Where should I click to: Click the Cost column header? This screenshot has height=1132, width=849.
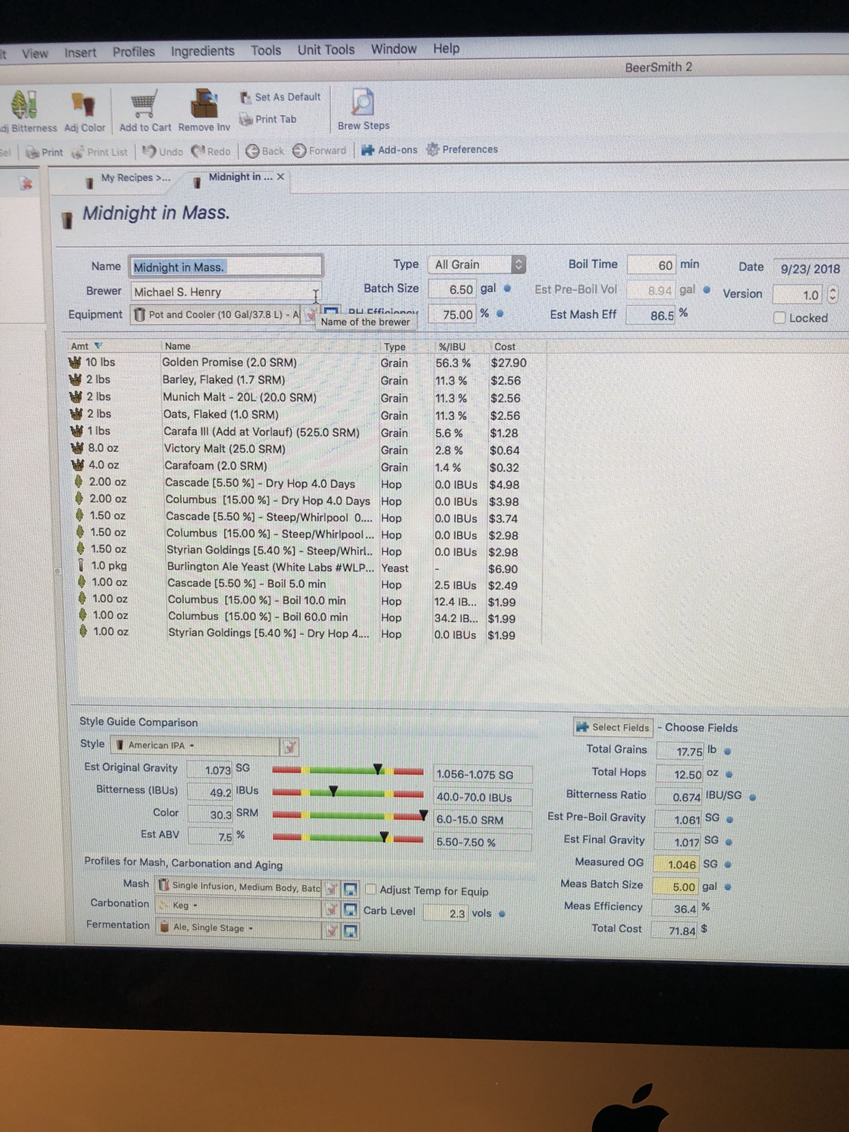505,347
